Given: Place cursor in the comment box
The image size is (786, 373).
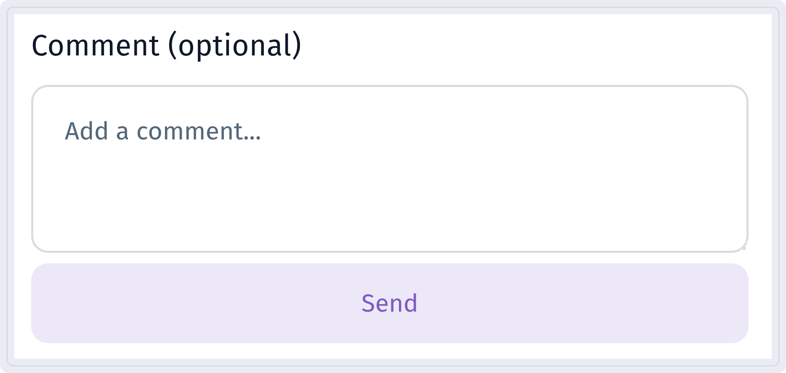Looking at the screenshot, I should tap(390, 169).
